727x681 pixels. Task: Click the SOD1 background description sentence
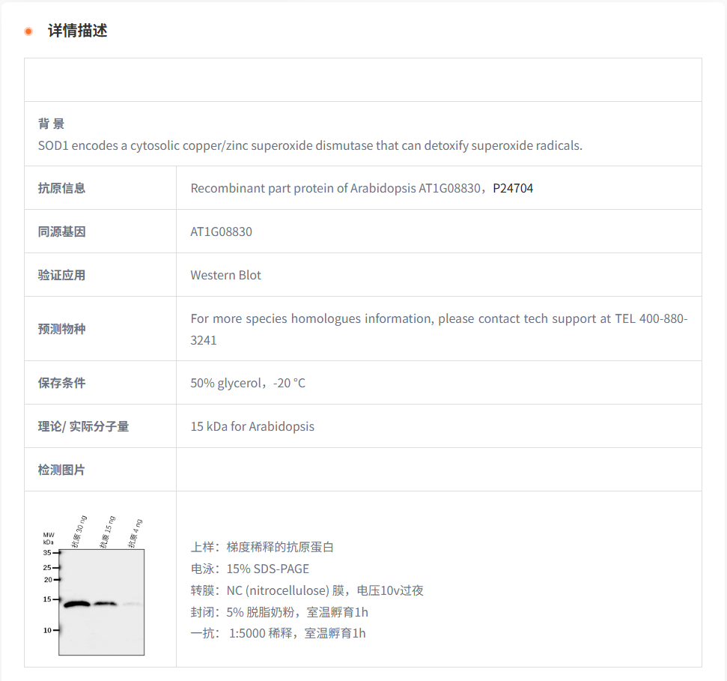(309, 145)
